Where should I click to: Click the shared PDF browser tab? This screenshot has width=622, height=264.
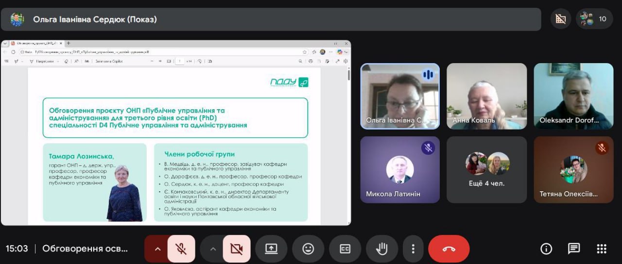36,43
